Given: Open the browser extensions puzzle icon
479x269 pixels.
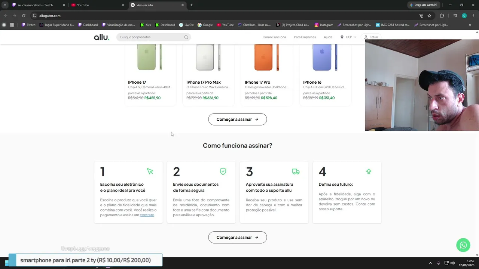Looking at the screenshot, I should pyautogui.click(x=442, y=16).
